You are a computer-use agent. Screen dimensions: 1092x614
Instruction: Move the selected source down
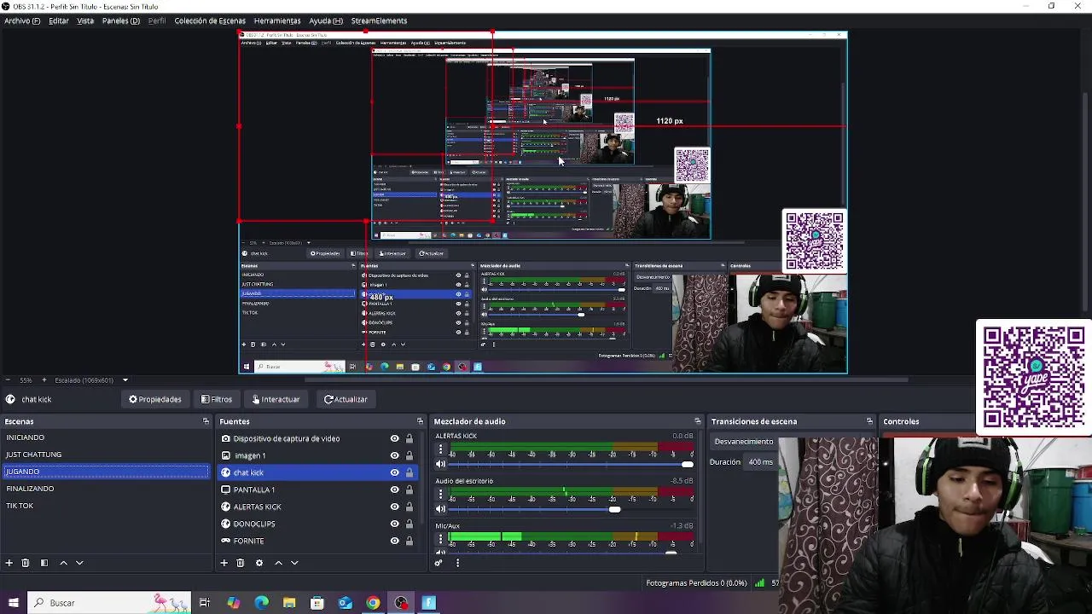294,563
